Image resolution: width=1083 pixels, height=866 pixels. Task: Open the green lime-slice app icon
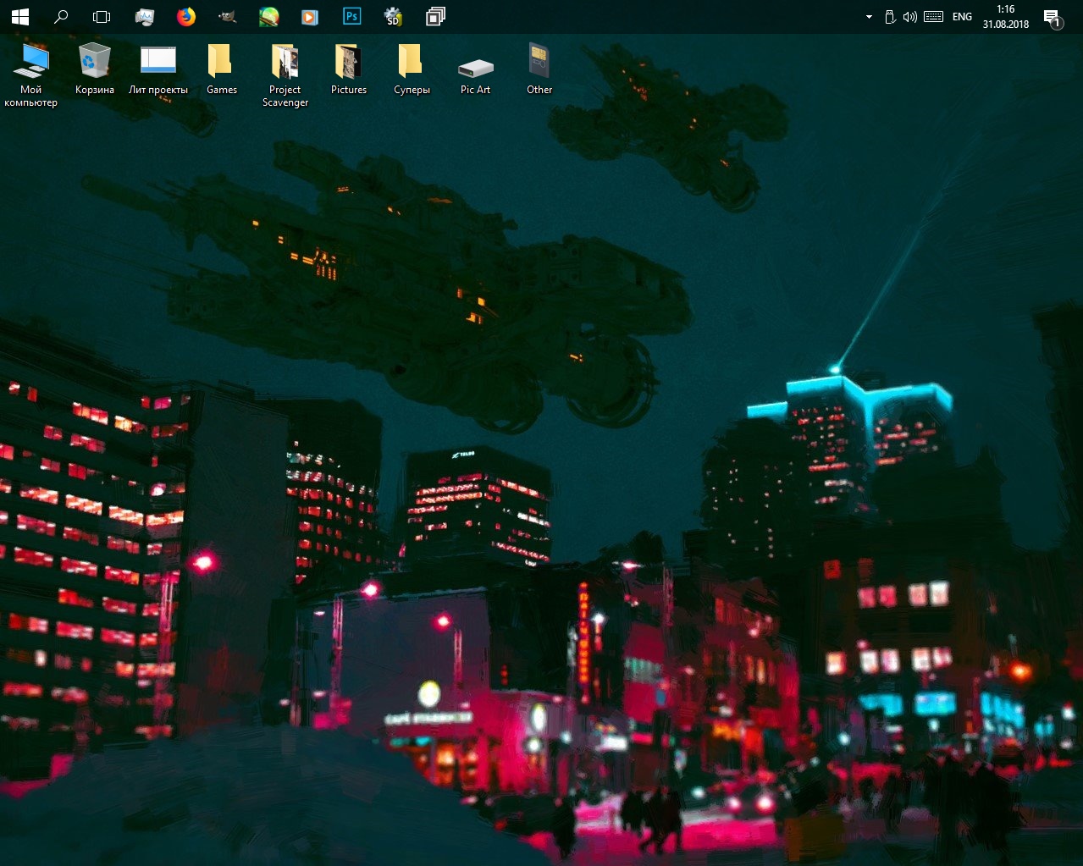pos(268,17)
